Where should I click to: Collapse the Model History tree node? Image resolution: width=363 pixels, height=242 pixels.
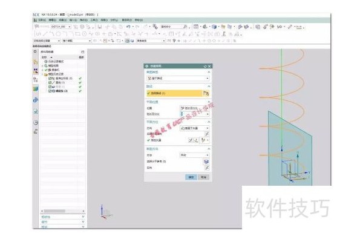42,74
